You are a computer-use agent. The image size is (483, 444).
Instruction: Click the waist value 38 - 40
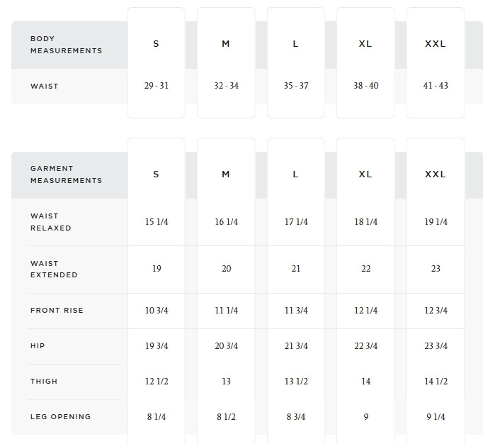pos(365,86)
